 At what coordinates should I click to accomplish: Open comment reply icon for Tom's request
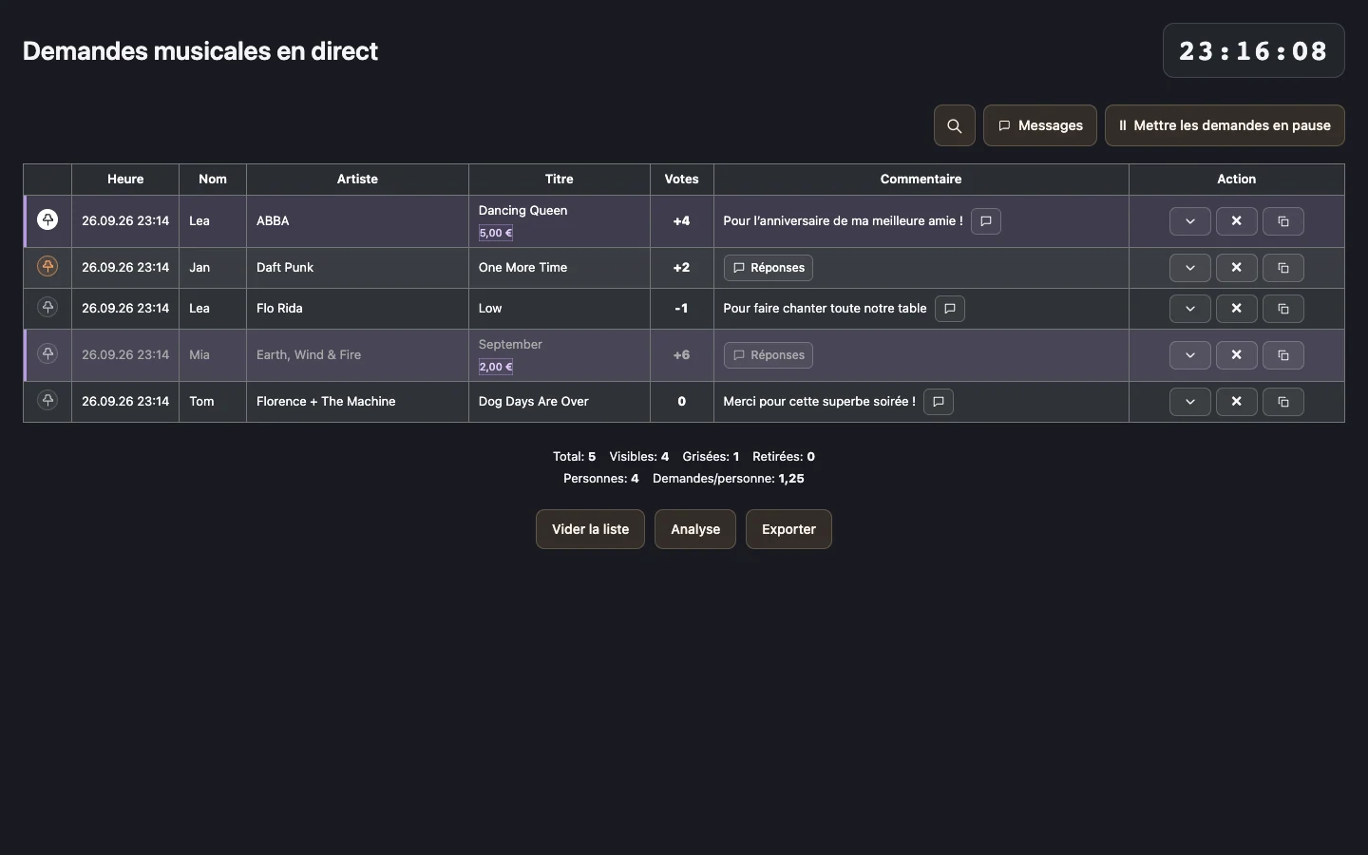[939, 402]
